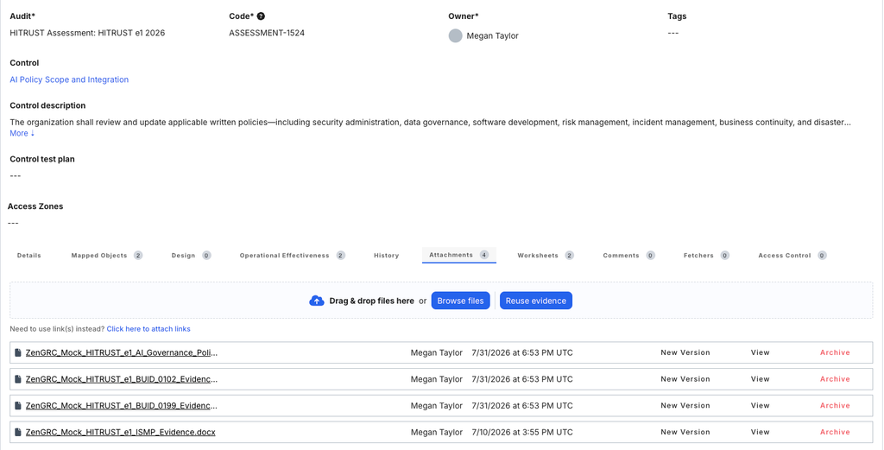Click the help icon next to Code

coord(261,16)
